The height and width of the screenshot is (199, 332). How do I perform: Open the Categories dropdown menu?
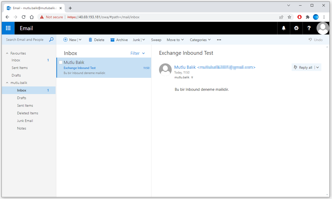200,40
